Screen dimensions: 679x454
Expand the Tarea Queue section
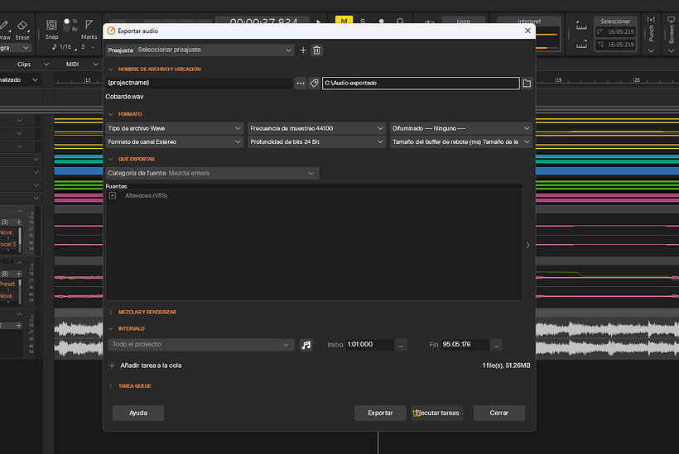coord(134,386)
